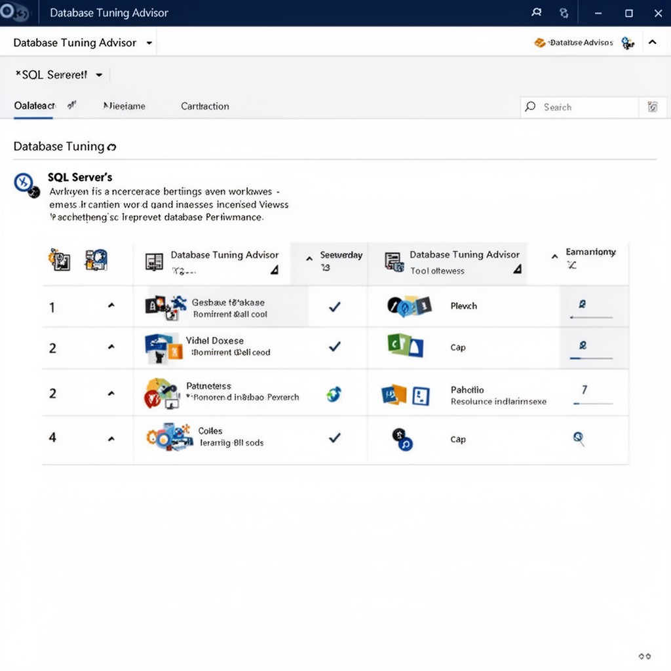Collapse row 1 using its chevron
The height and width of the screenshot is (671, 671).
click(x=111, y=305)
